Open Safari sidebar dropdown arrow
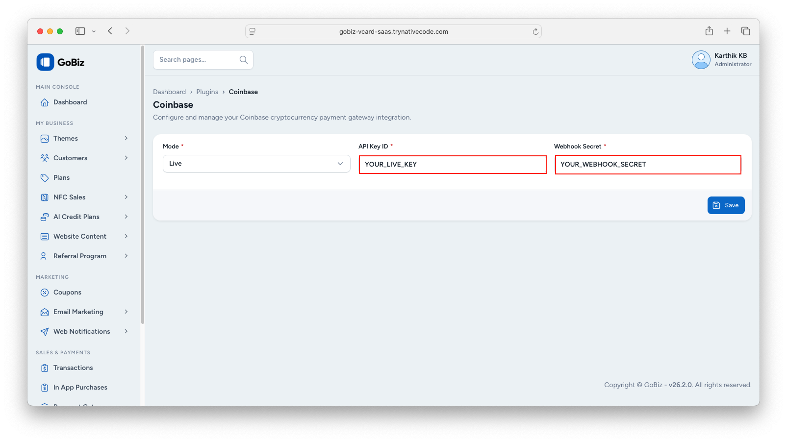Viewport: 787px width, 442px height. 94,31
